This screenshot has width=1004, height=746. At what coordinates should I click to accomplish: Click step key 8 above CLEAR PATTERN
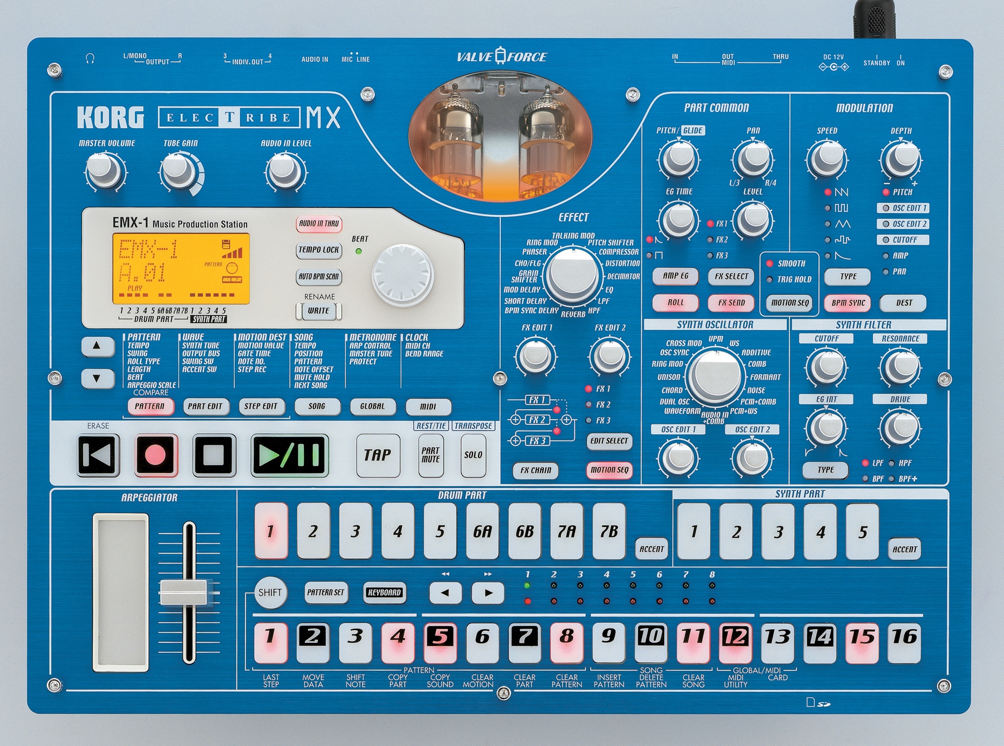coord(567,642)
